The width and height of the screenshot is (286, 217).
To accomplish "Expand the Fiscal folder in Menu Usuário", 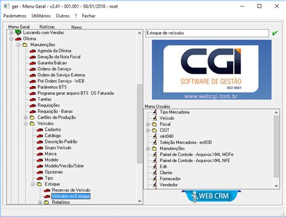I will coord(148,124).
